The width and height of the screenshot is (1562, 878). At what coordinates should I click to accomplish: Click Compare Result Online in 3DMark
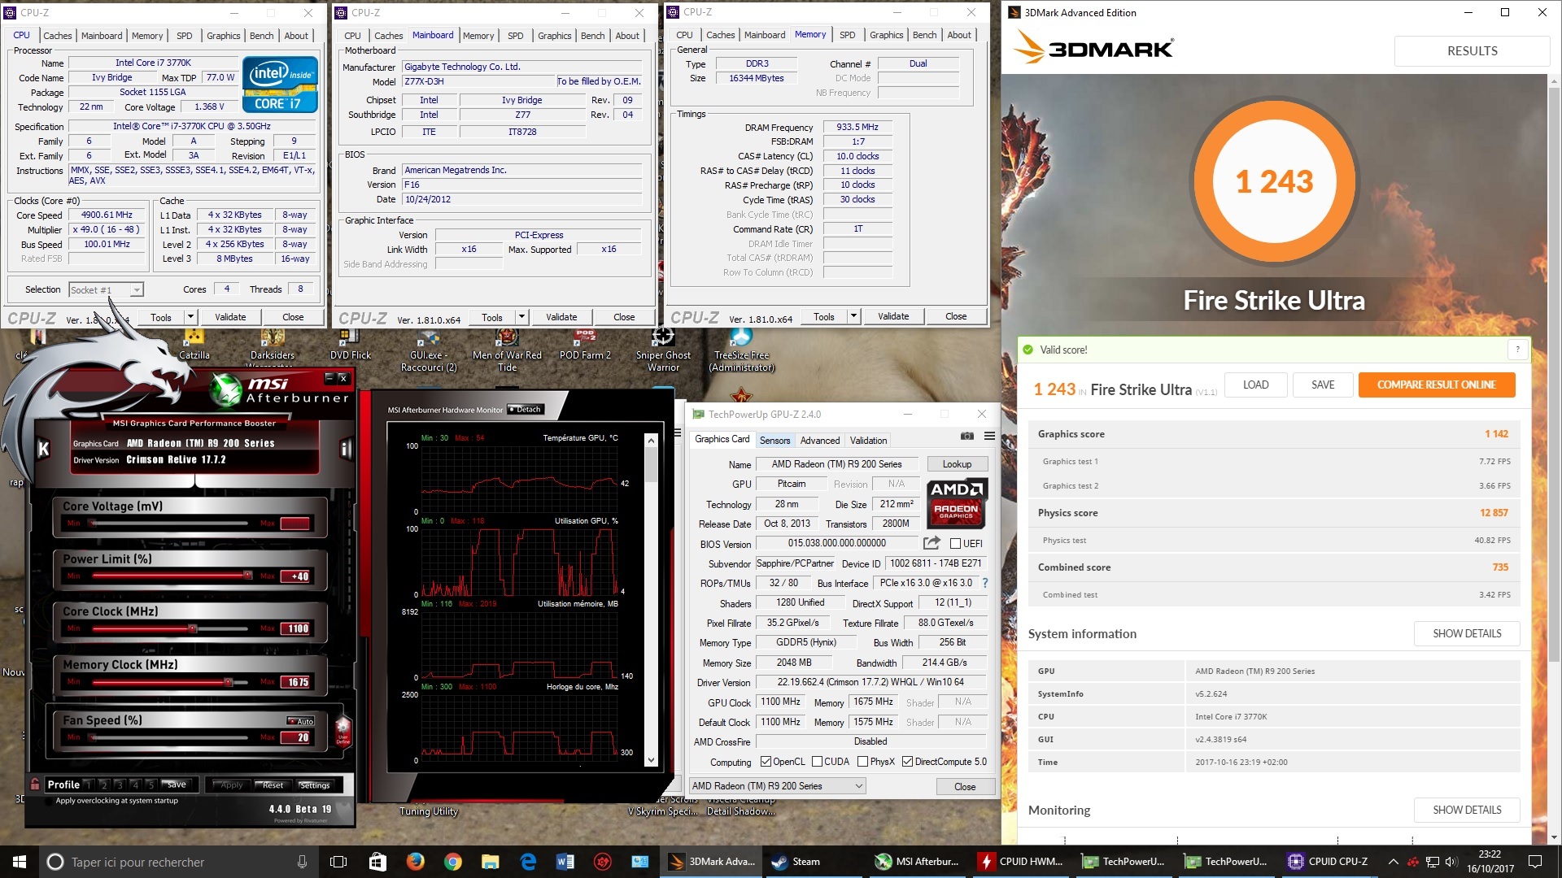1436,385
